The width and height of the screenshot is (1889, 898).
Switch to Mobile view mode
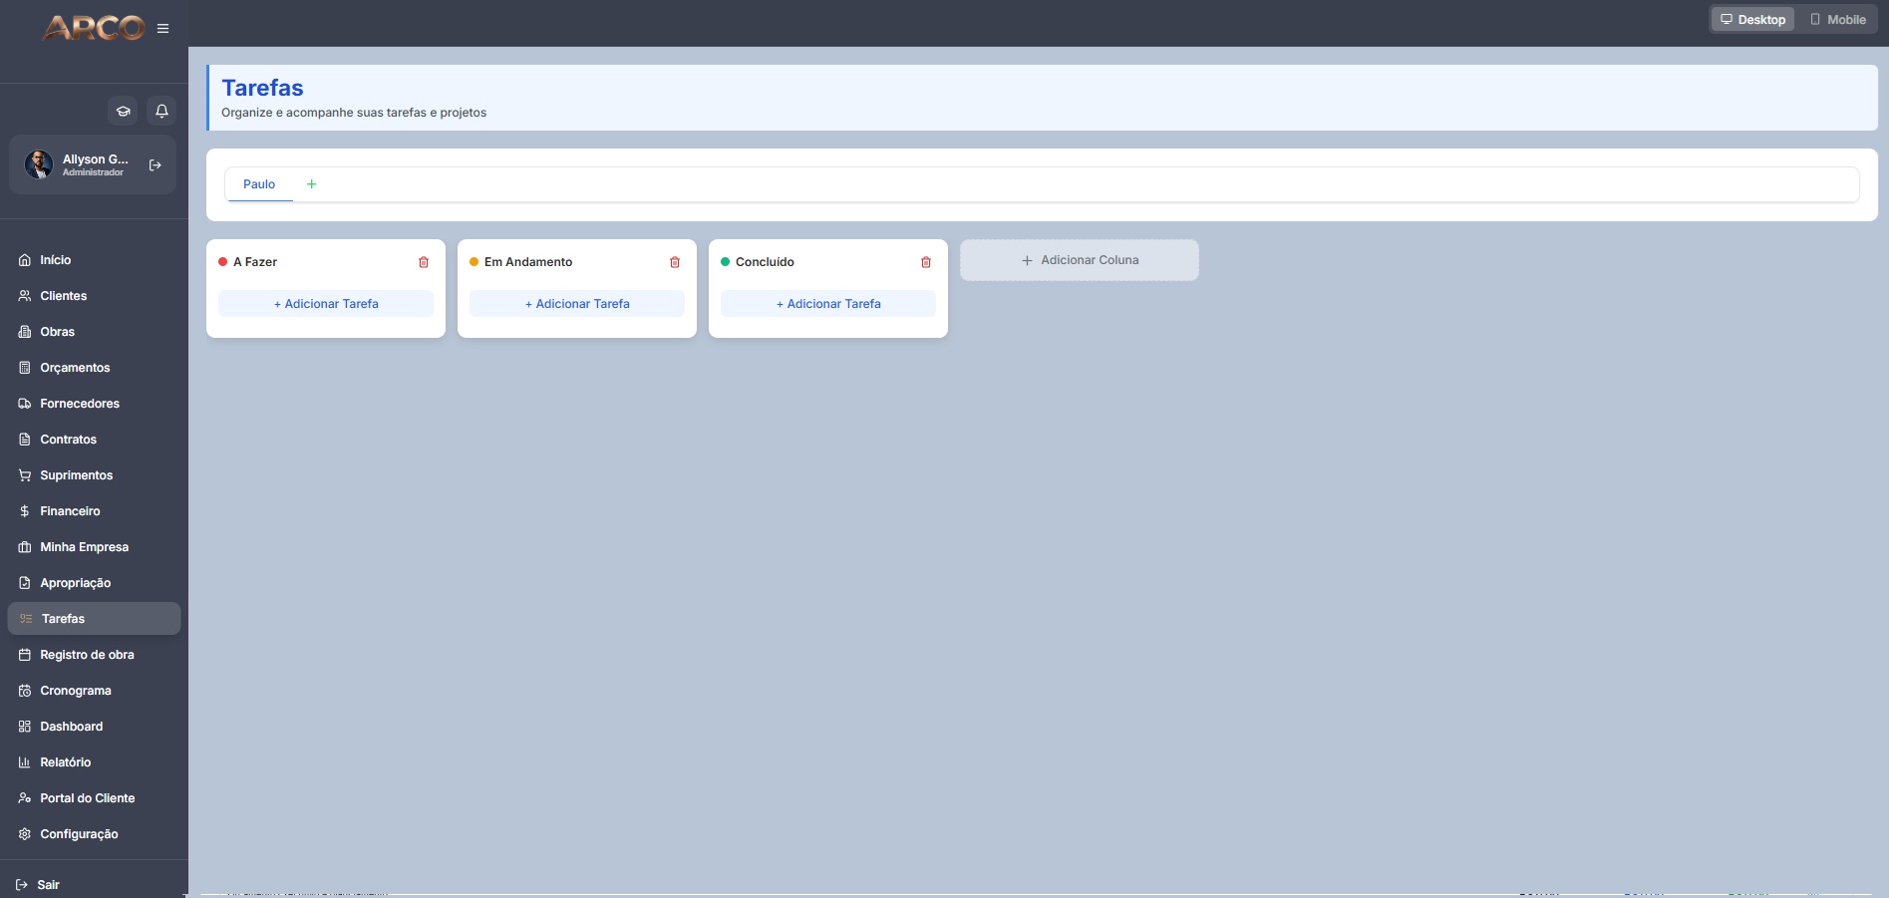pos(1837,19)
